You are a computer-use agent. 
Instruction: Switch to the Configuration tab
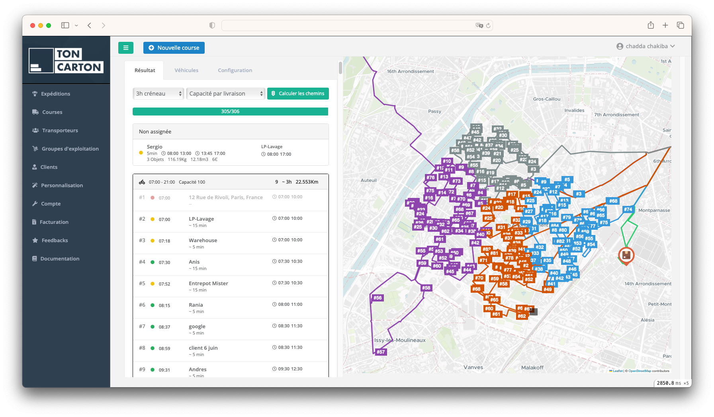pos(235,70)
